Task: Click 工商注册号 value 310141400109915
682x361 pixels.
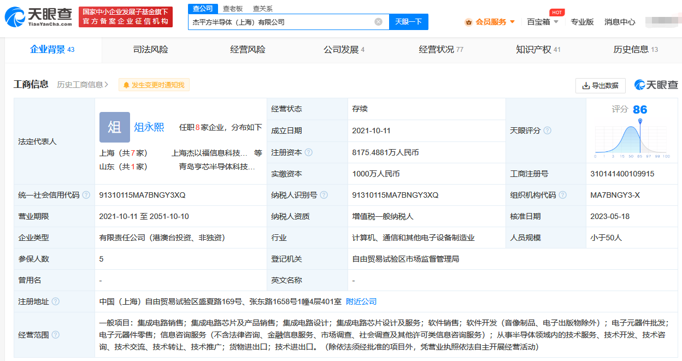Action: click(x=622, y=174)
